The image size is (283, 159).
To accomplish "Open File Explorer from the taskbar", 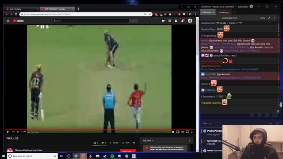I will (x=98, y=156).
